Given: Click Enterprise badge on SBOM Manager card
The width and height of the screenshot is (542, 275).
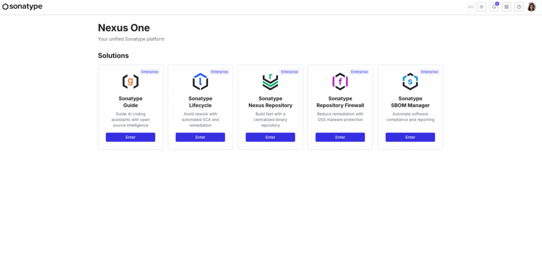Looking at the screenshot, I should click(430, 72).
